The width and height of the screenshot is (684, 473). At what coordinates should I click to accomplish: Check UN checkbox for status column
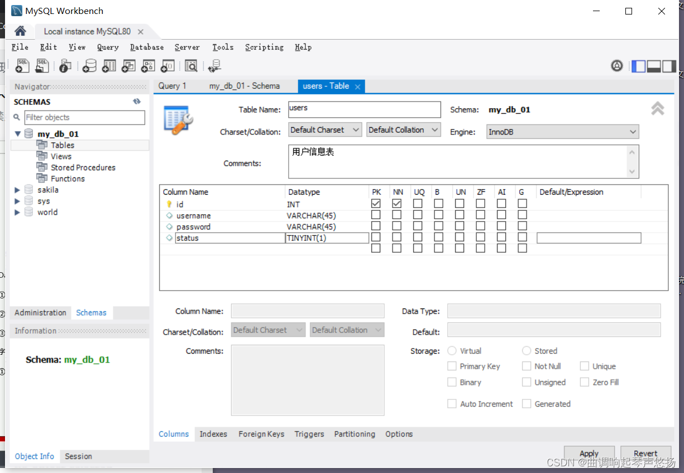coord(460,237)
